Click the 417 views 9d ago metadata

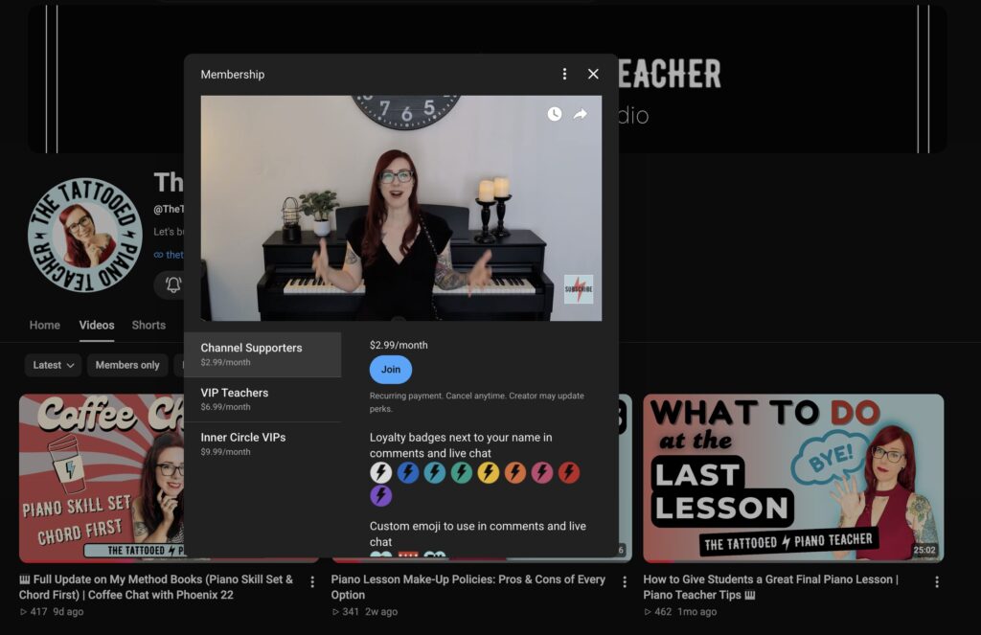[52, 612]
